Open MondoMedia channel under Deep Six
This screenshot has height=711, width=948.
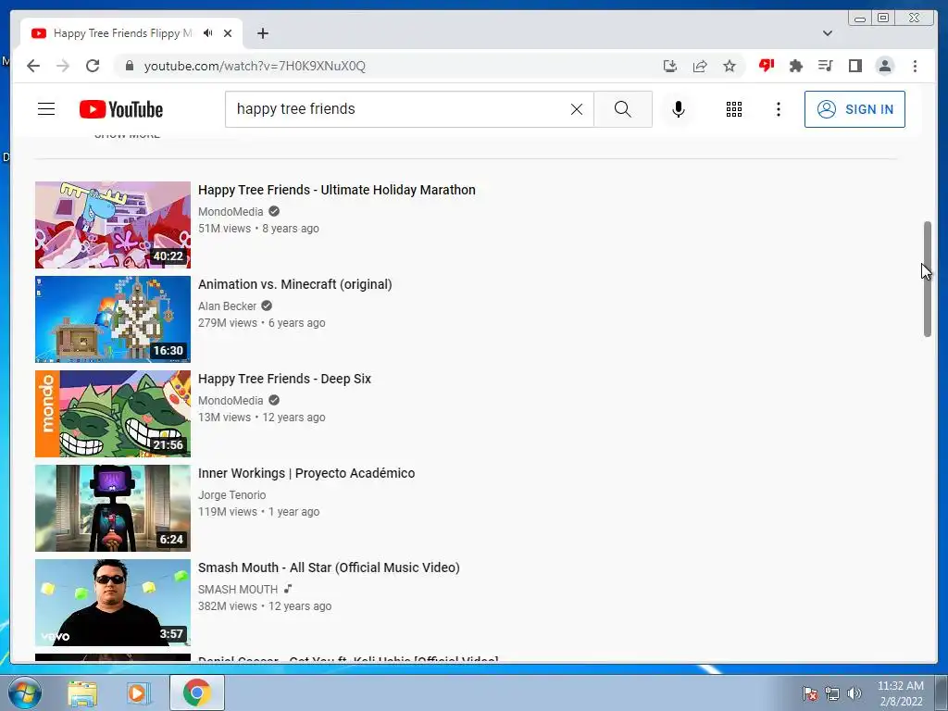click(231, 400)
